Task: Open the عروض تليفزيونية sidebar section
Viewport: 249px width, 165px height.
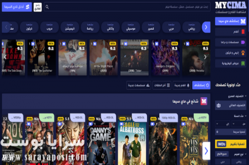Action: [231, 63]
